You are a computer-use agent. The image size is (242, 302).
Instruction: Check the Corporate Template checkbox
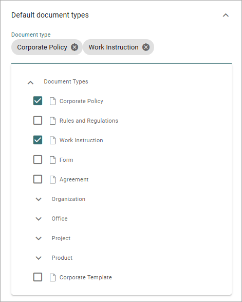point(38,277)
